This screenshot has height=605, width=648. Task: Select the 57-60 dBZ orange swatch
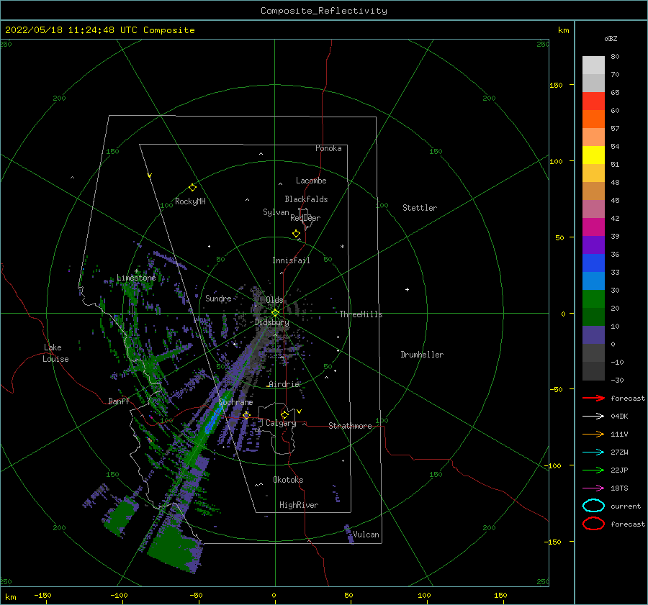(x=593, y=119)
